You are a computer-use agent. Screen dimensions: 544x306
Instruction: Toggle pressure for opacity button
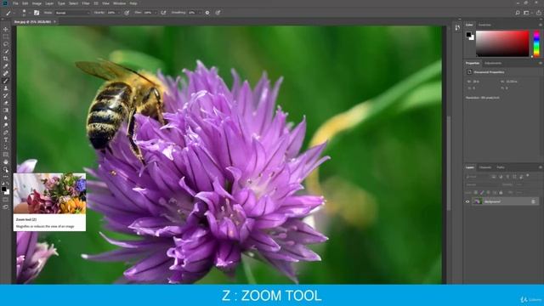tap(127, 13)
